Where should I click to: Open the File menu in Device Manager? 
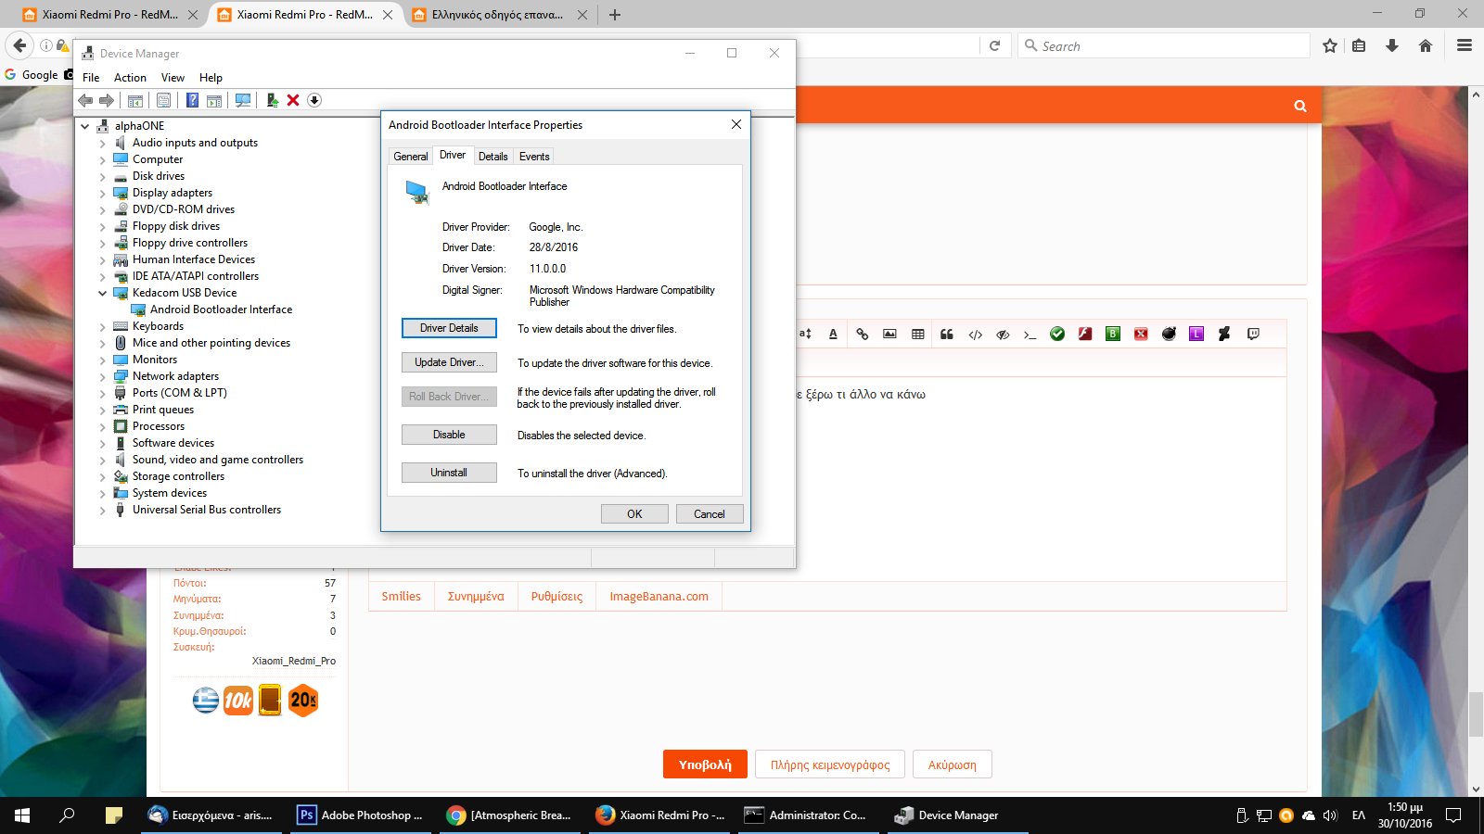coord(91,78)
